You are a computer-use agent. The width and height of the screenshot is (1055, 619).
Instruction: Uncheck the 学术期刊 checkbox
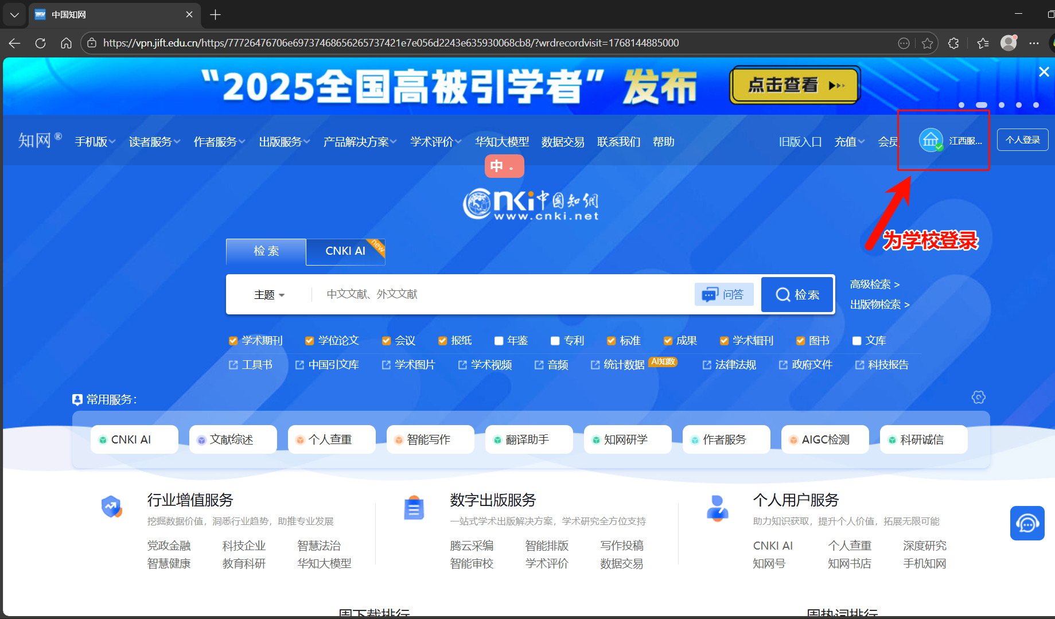[233, 341]
